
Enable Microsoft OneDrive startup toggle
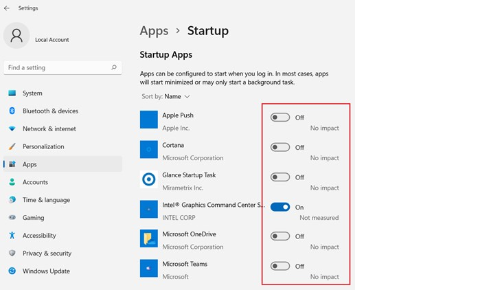click(280, 236)
